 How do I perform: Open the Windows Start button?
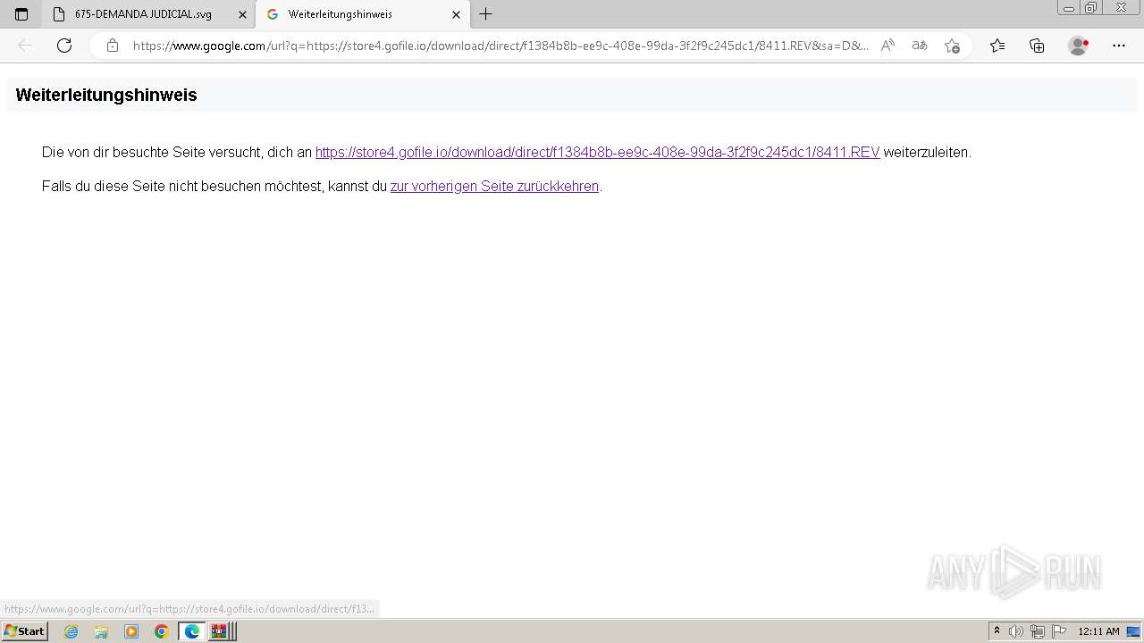coord(24,631)
